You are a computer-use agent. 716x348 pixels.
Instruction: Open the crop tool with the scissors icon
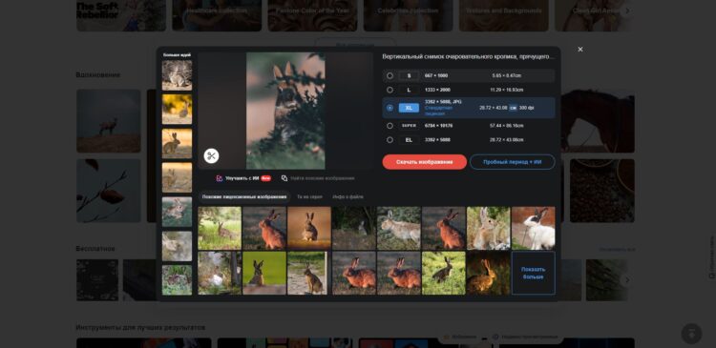pyautogui.click(x=211, y=156)
